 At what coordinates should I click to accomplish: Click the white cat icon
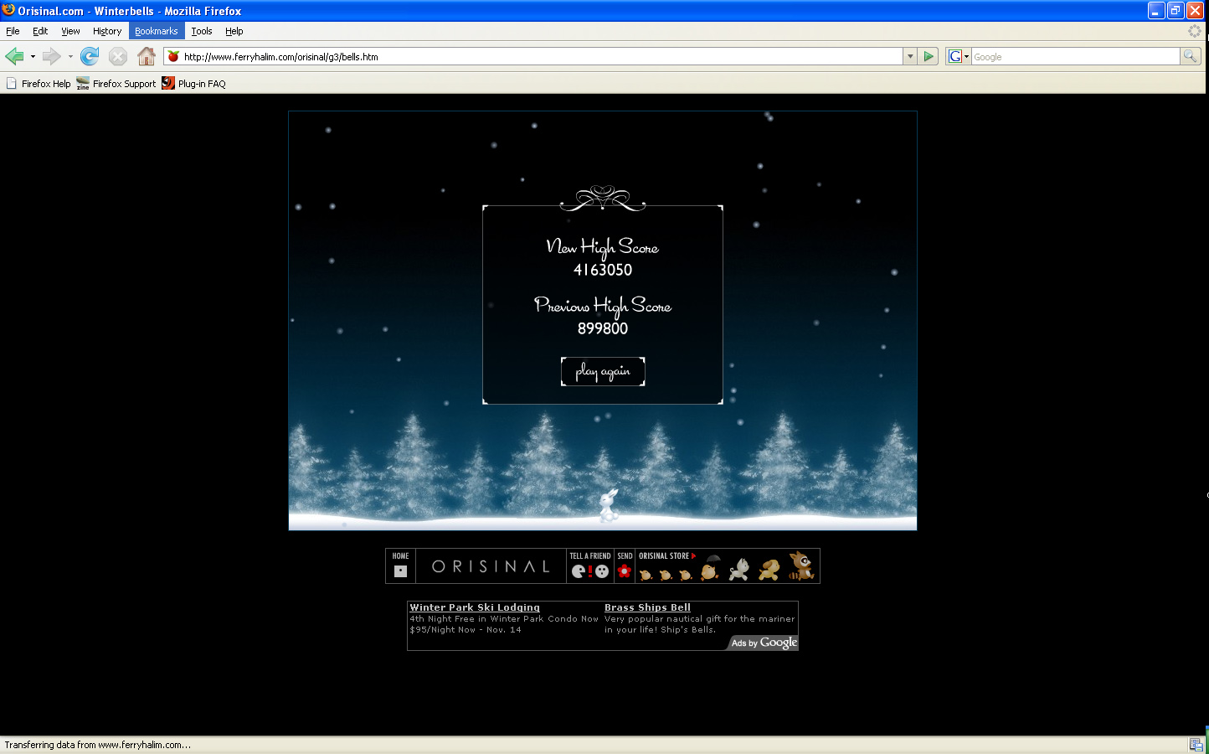739,570
